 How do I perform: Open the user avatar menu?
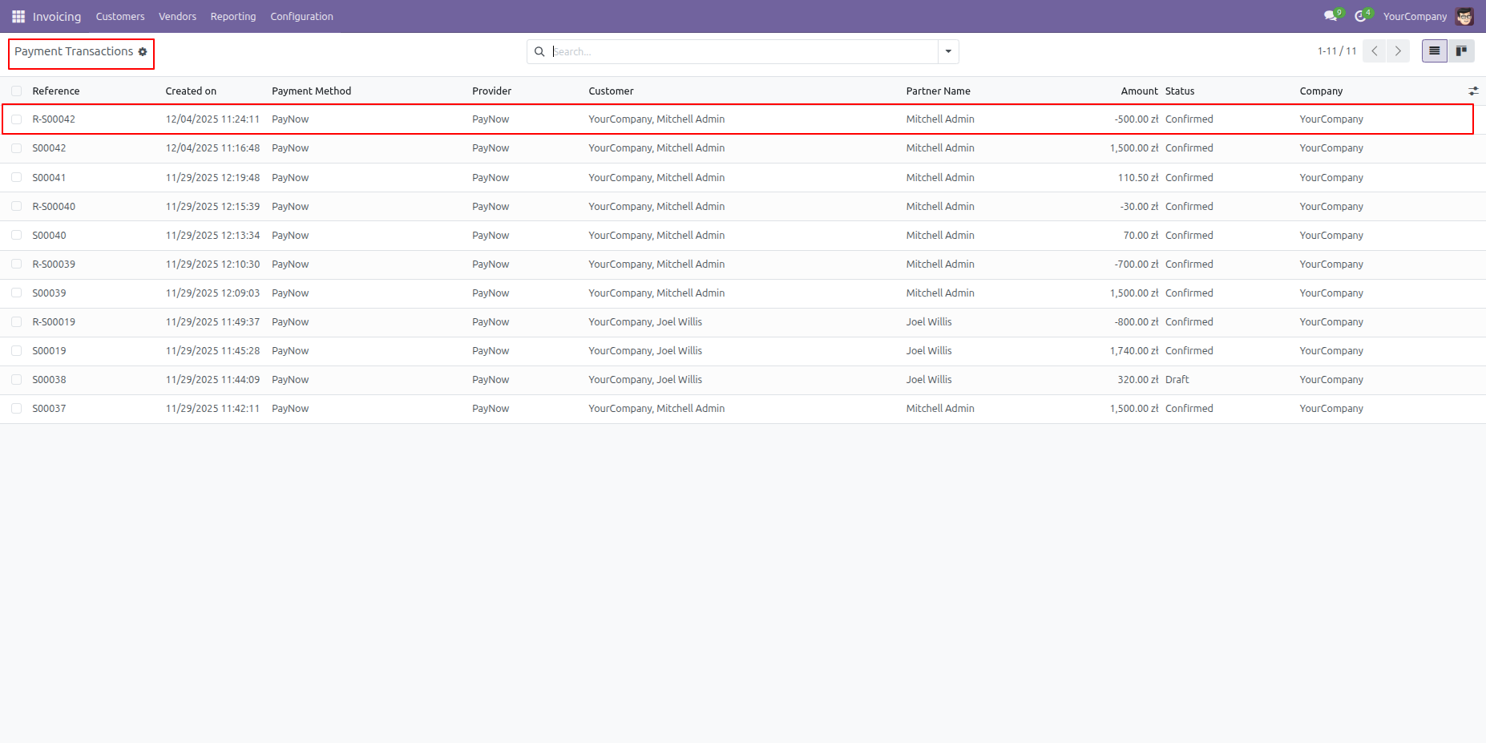[1464, 16]
